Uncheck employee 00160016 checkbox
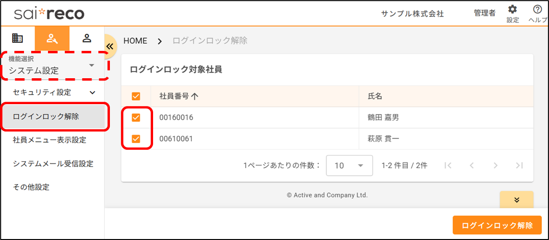Screen dimensions: 549x240 tap(136, 118)
